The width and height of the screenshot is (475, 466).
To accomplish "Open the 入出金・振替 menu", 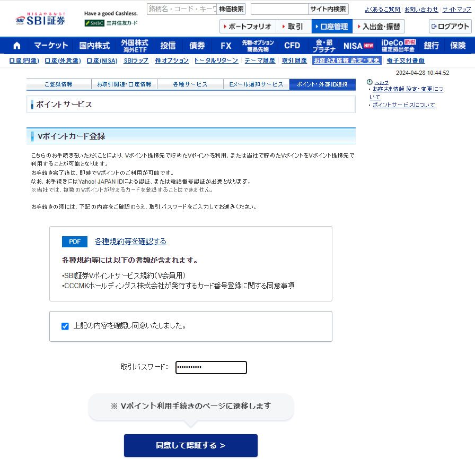I will [379, 27].
